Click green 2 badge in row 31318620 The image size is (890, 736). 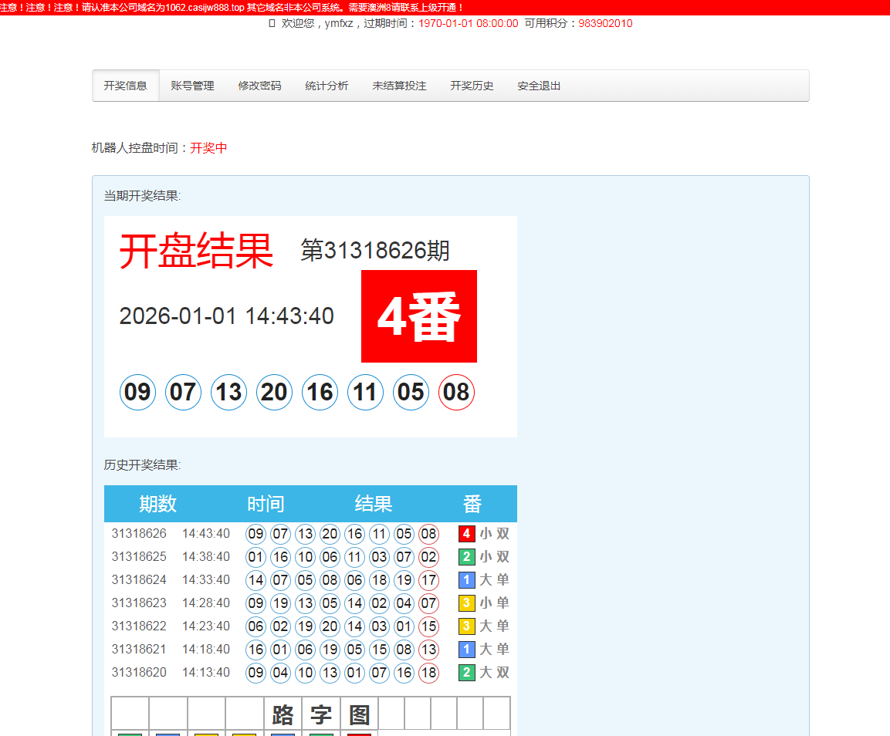point(466,673)
